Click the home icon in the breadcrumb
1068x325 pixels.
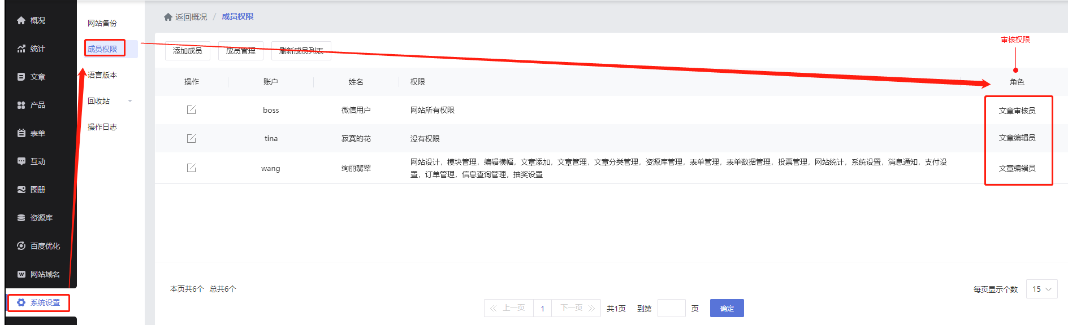coord(168,17)
